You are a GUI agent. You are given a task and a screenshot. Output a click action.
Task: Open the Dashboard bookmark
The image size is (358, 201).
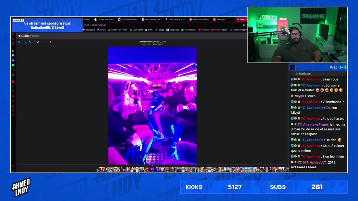pos(89,30)
